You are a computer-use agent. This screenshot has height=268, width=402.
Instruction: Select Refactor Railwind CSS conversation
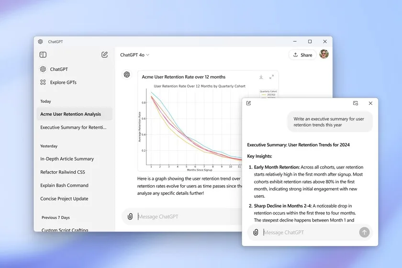coord(63,172)
